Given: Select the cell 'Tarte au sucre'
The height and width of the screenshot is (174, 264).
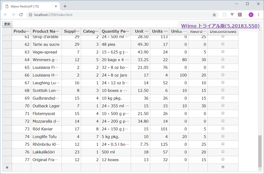Looking at the screenshot, I should 46,44.
